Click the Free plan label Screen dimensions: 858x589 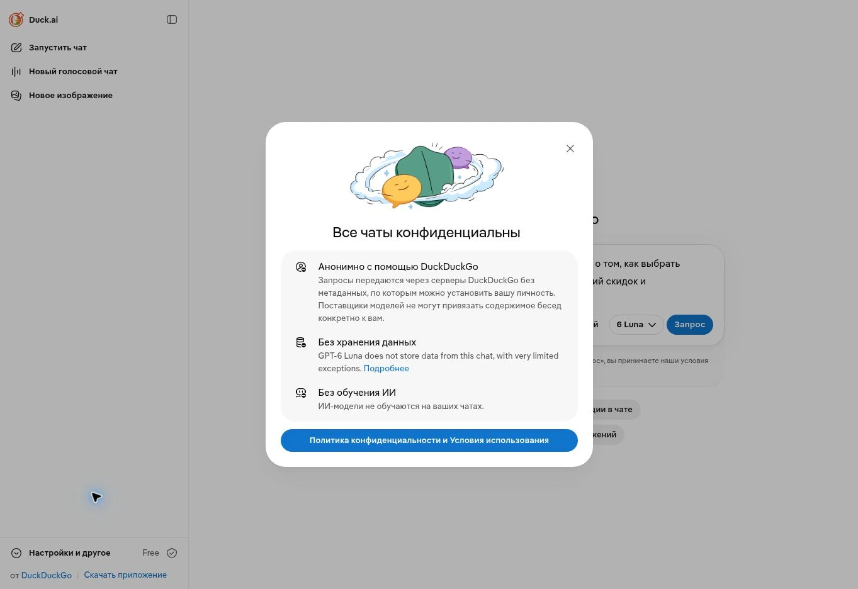coord(150,553)
